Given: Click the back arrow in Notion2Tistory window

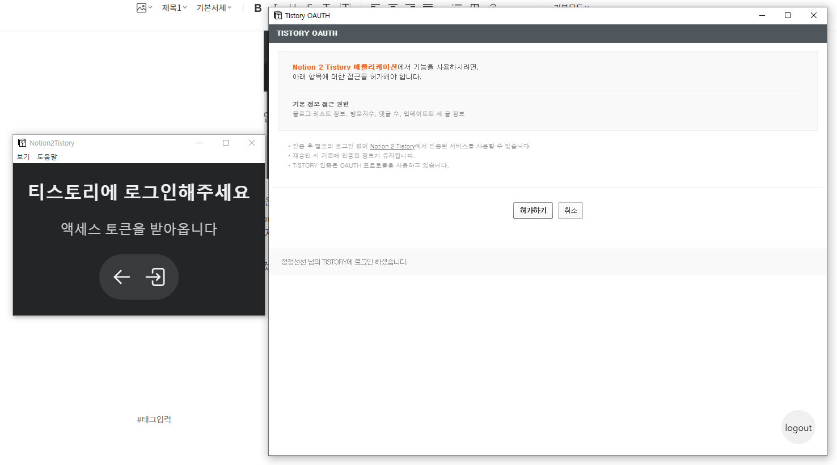Looking at the screenshot, I should 122,277.
